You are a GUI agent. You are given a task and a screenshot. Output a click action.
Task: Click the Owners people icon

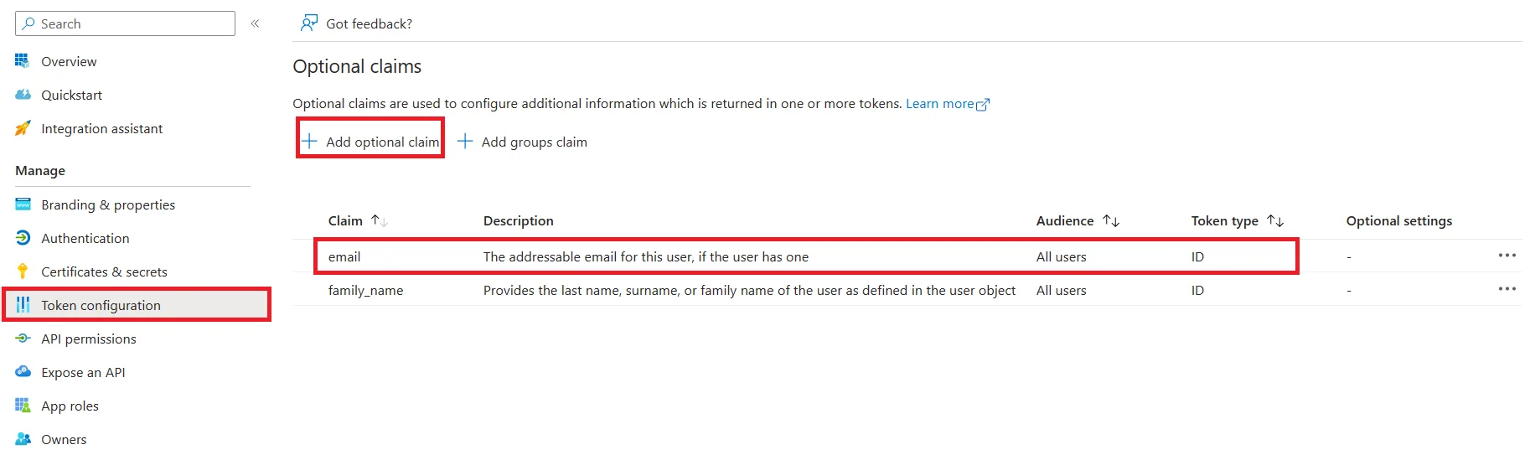point(23,439)
